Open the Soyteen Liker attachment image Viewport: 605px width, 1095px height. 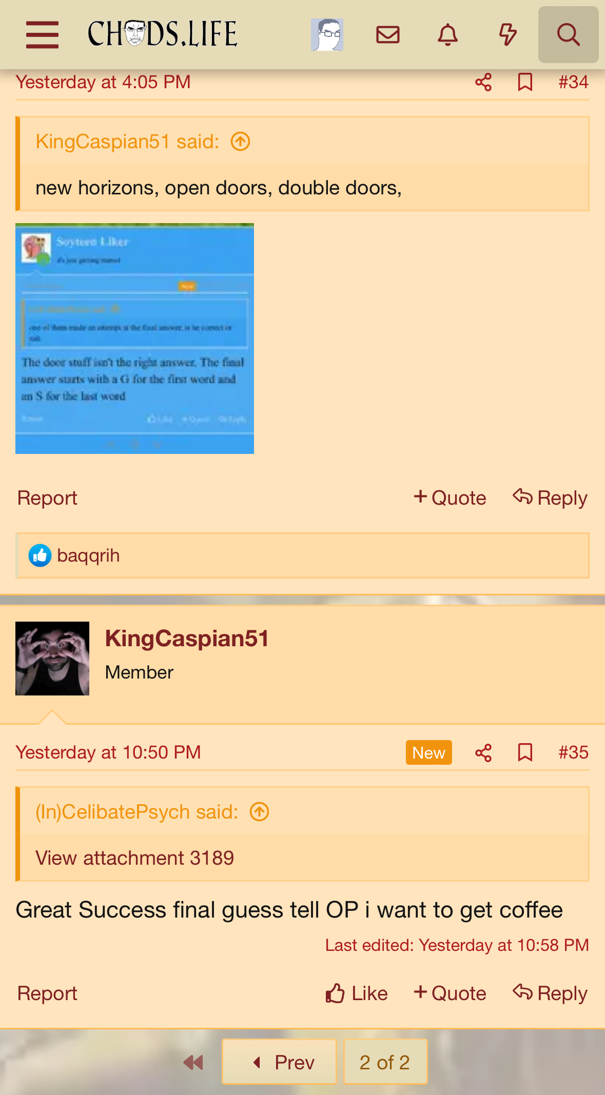click(134, 339)
